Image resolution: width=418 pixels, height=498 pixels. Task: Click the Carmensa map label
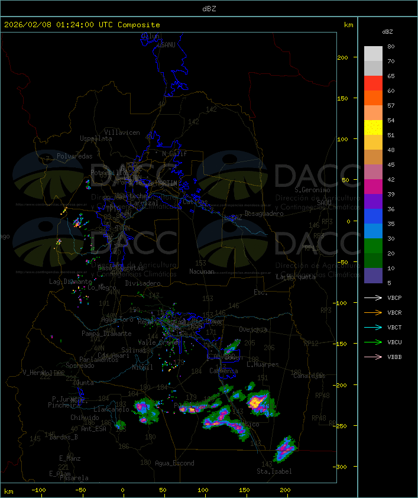223,371
